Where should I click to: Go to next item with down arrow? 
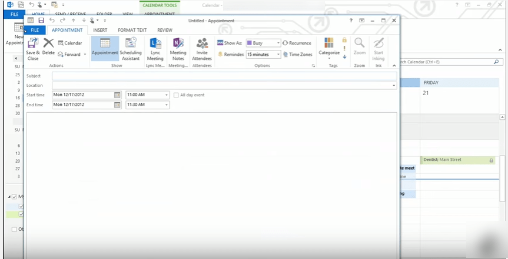click(84, 21)
